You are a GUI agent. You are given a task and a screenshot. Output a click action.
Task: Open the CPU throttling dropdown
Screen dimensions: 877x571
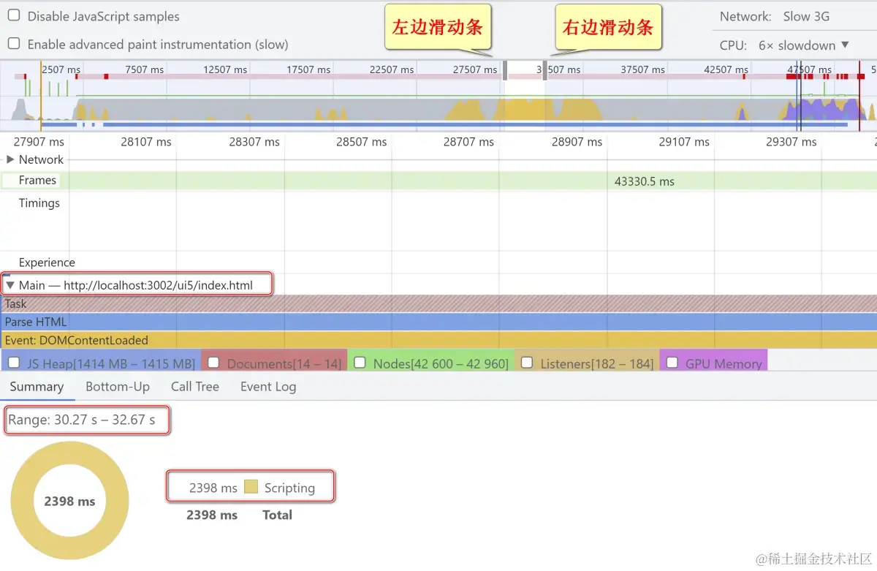(804, 45)
